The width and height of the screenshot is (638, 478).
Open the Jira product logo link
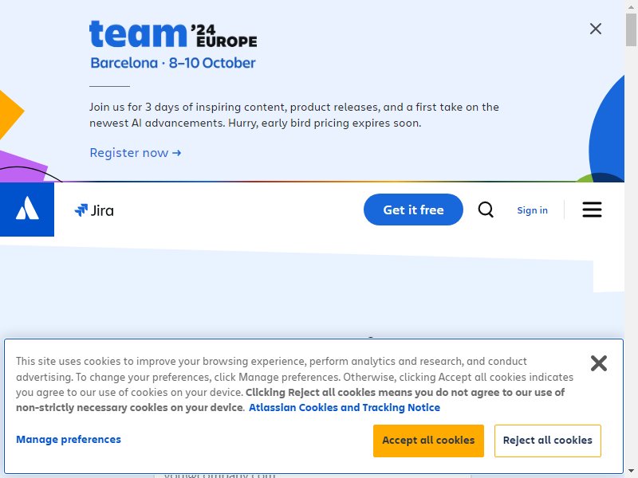coord(94,210)
